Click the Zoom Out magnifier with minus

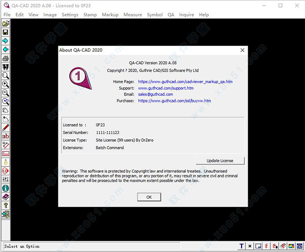(x=6, y=93)
